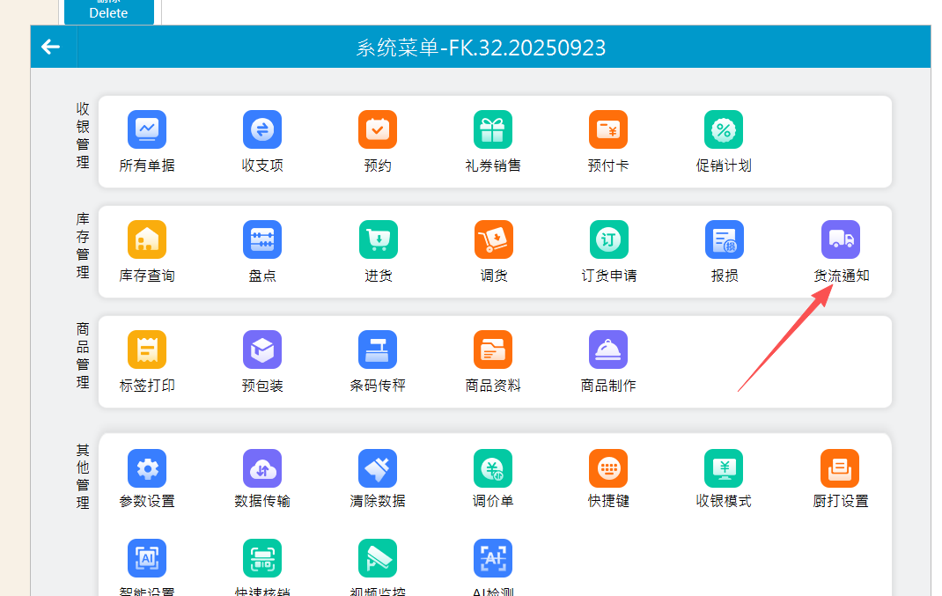
Task: Open 库存查询 inventory query
Action: tap(147, 239)
